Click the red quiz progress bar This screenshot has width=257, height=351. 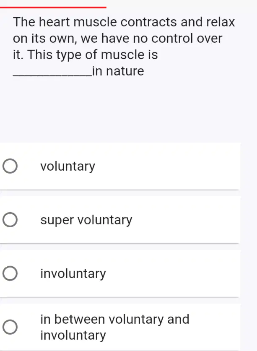coord(53,8)
